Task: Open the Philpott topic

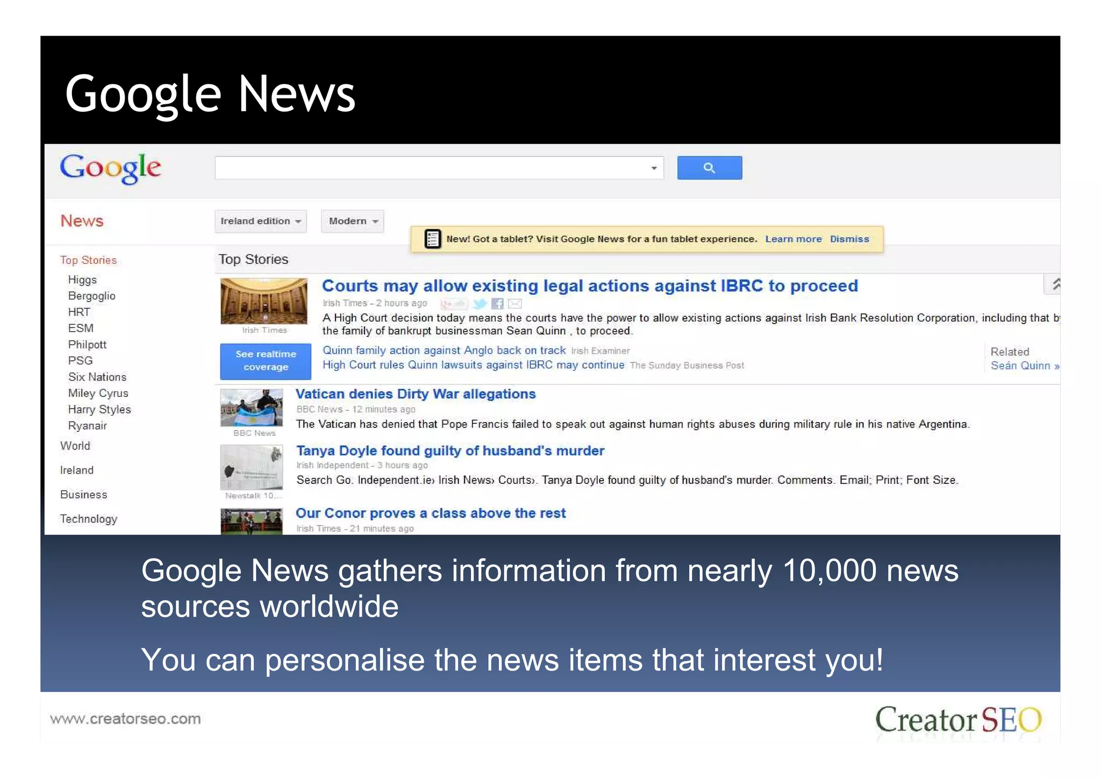Action: (x=87, y=345)
